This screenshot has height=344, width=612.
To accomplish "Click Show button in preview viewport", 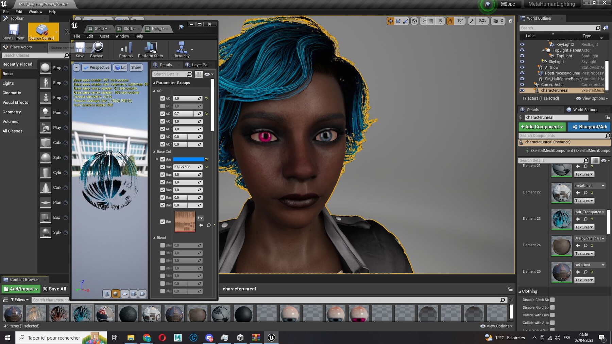I will tap(136, 68).
